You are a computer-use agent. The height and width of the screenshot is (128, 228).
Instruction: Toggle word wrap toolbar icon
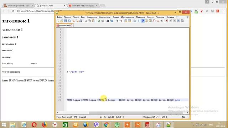click(x=135, y=21)
